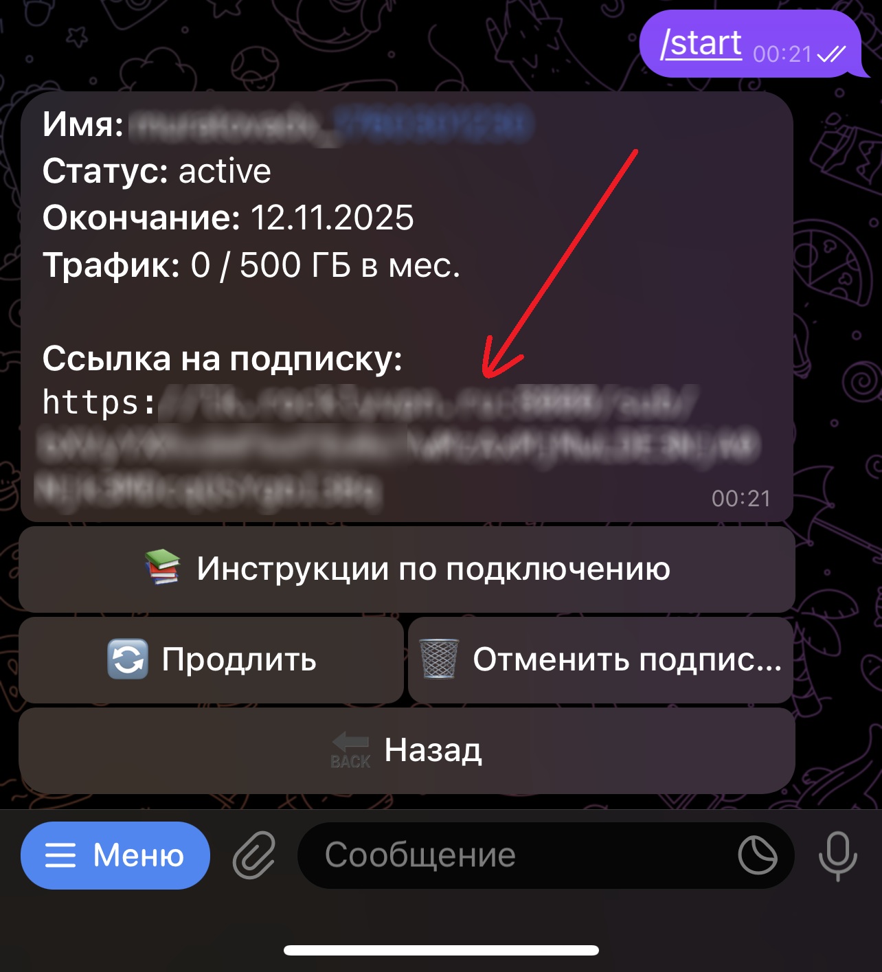Go back using Назад label
882x972 pixels.
(x=433, y=750)
